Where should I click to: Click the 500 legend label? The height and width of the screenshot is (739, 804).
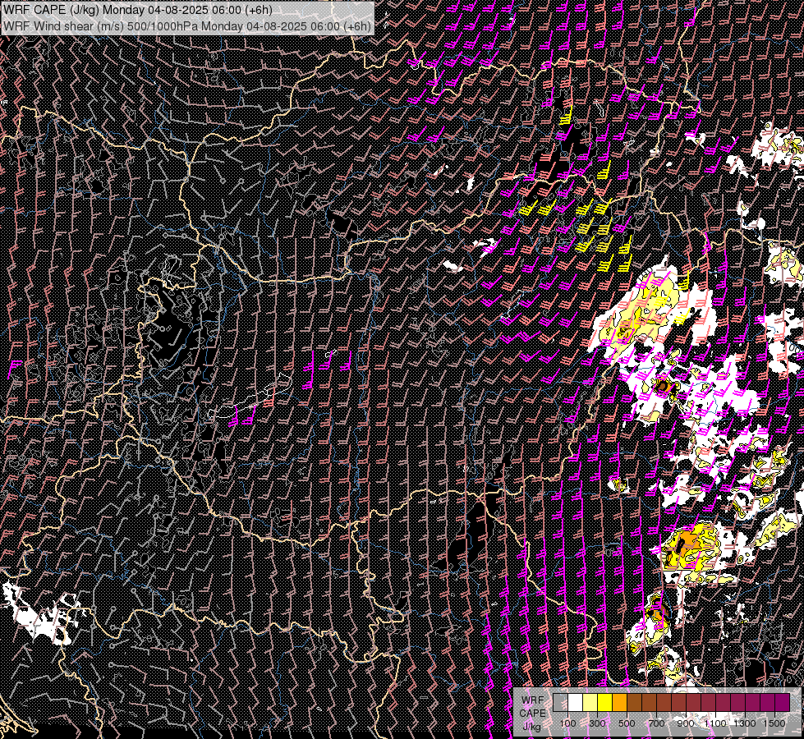pos(627,723)
